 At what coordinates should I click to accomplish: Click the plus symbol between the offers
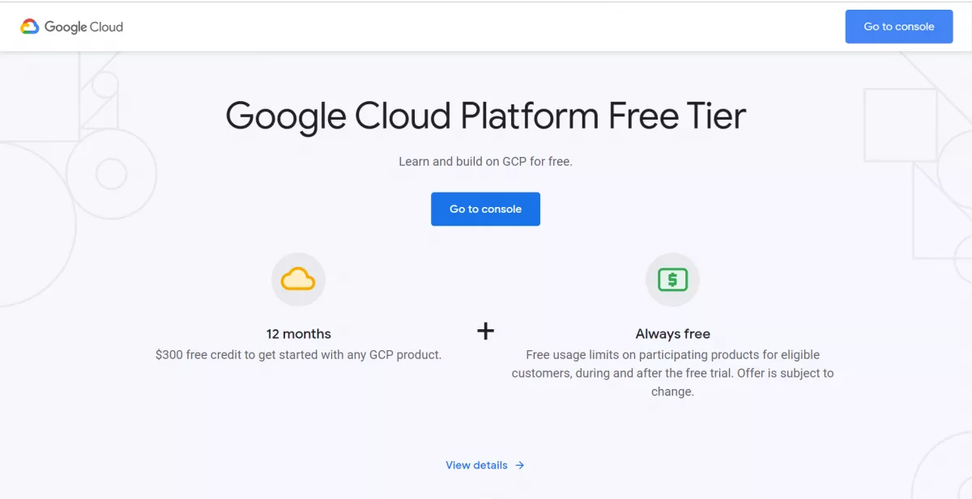(x=485, y=331)
